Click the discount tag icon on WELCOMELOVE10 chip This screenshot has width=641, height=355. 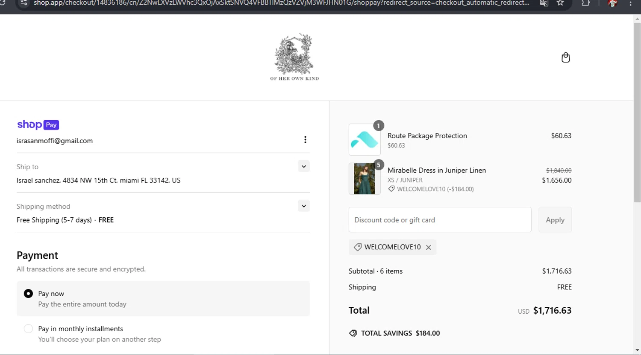pyautogui.click(x=358, y=247)
